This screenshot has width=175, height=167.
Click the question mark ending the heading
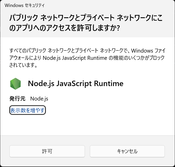pos(118,28)
